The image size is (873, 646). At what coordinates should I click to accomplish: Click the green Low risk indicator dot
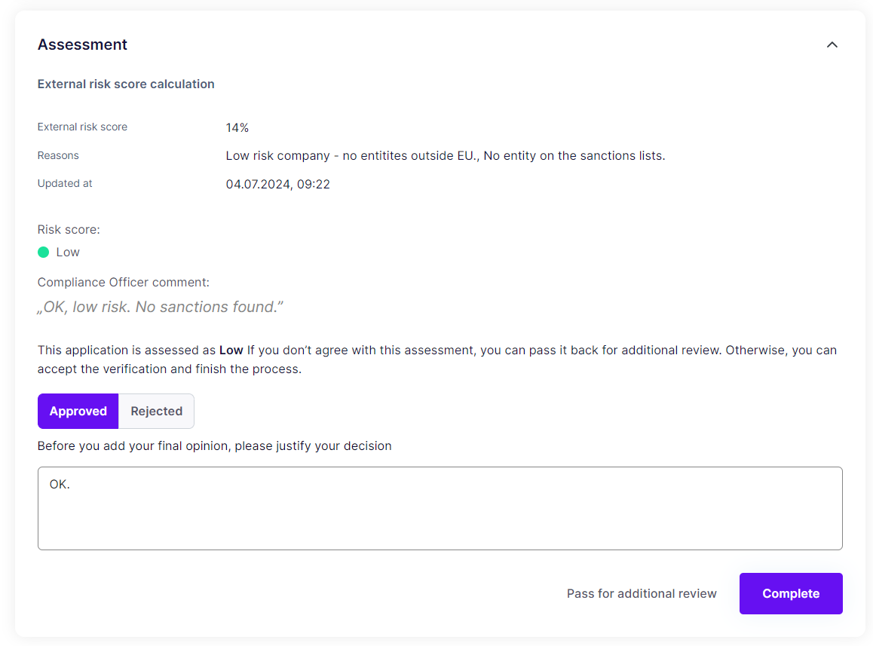44,253
